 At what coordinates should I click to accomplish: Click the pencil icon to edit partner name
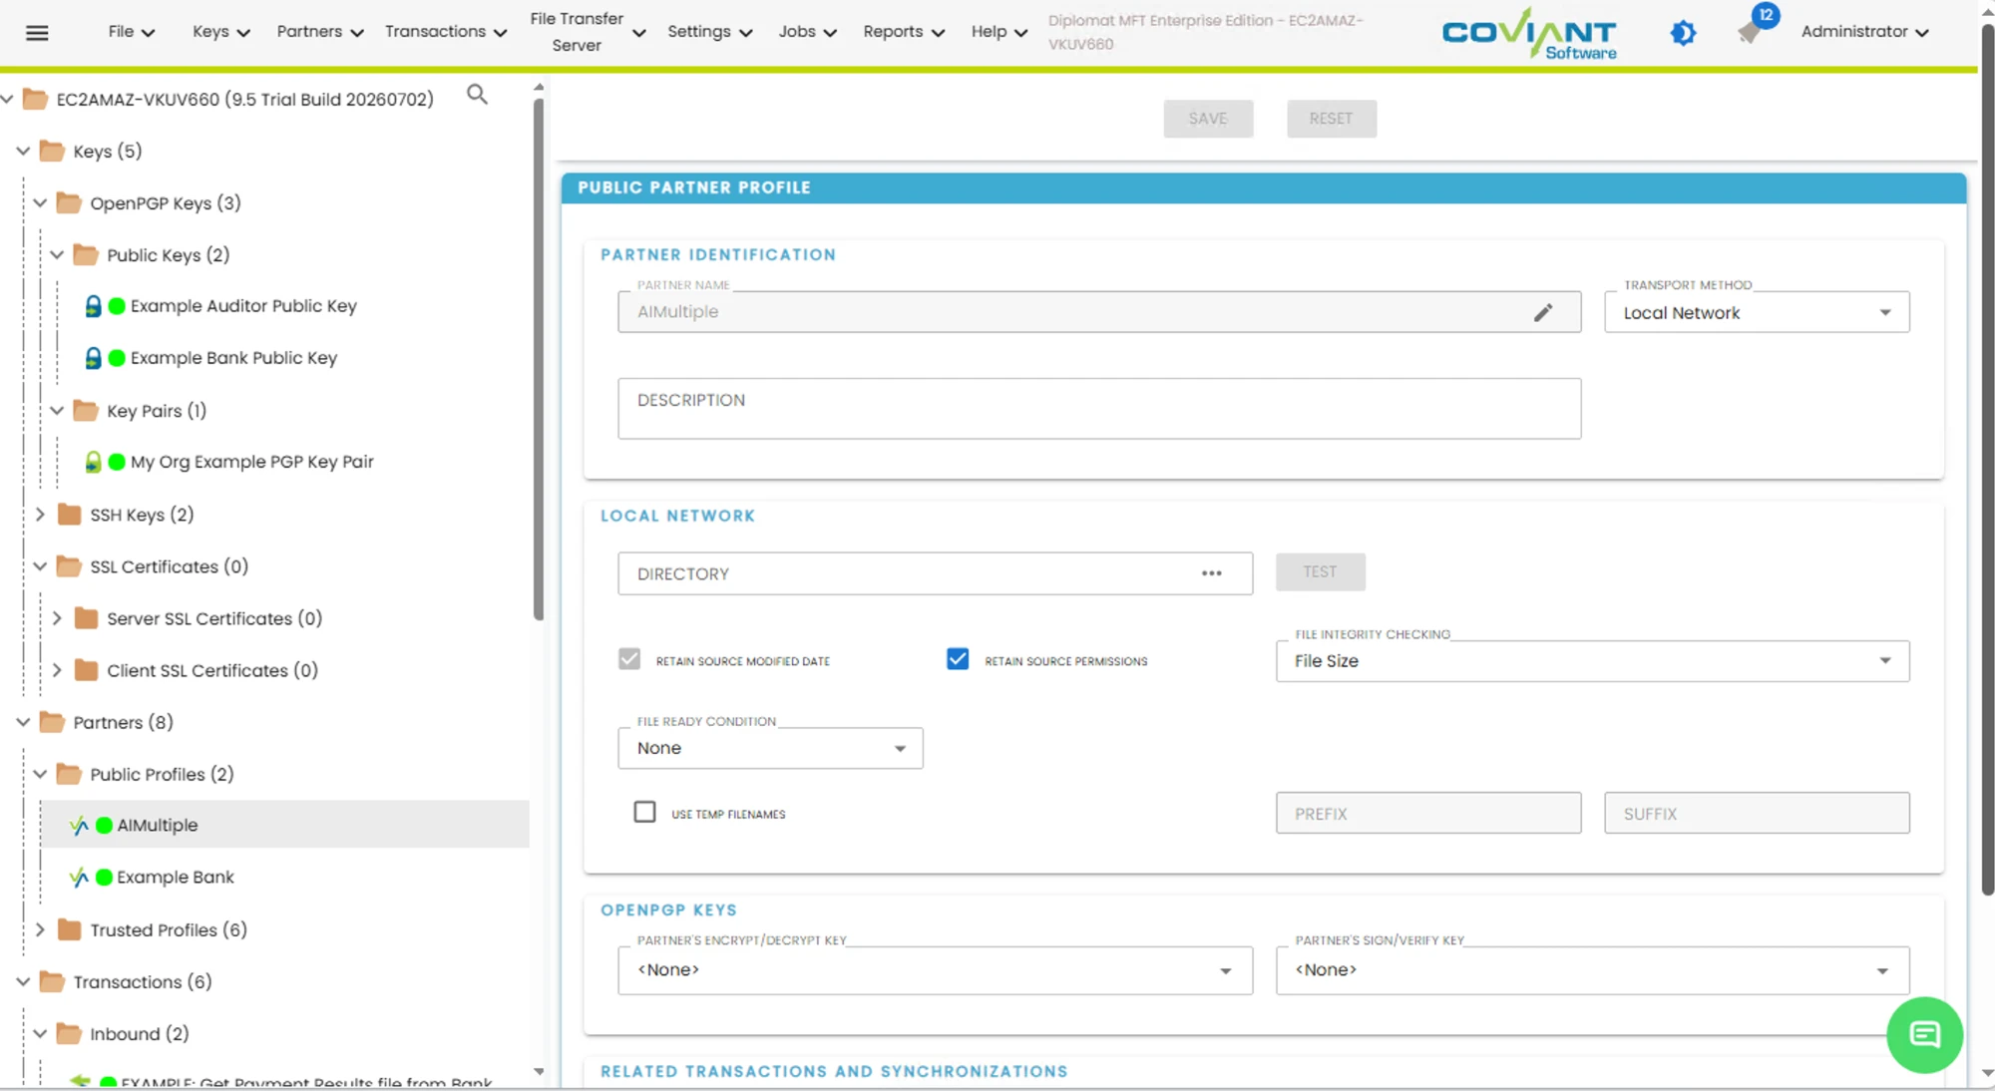click(x=1543, y=312)
